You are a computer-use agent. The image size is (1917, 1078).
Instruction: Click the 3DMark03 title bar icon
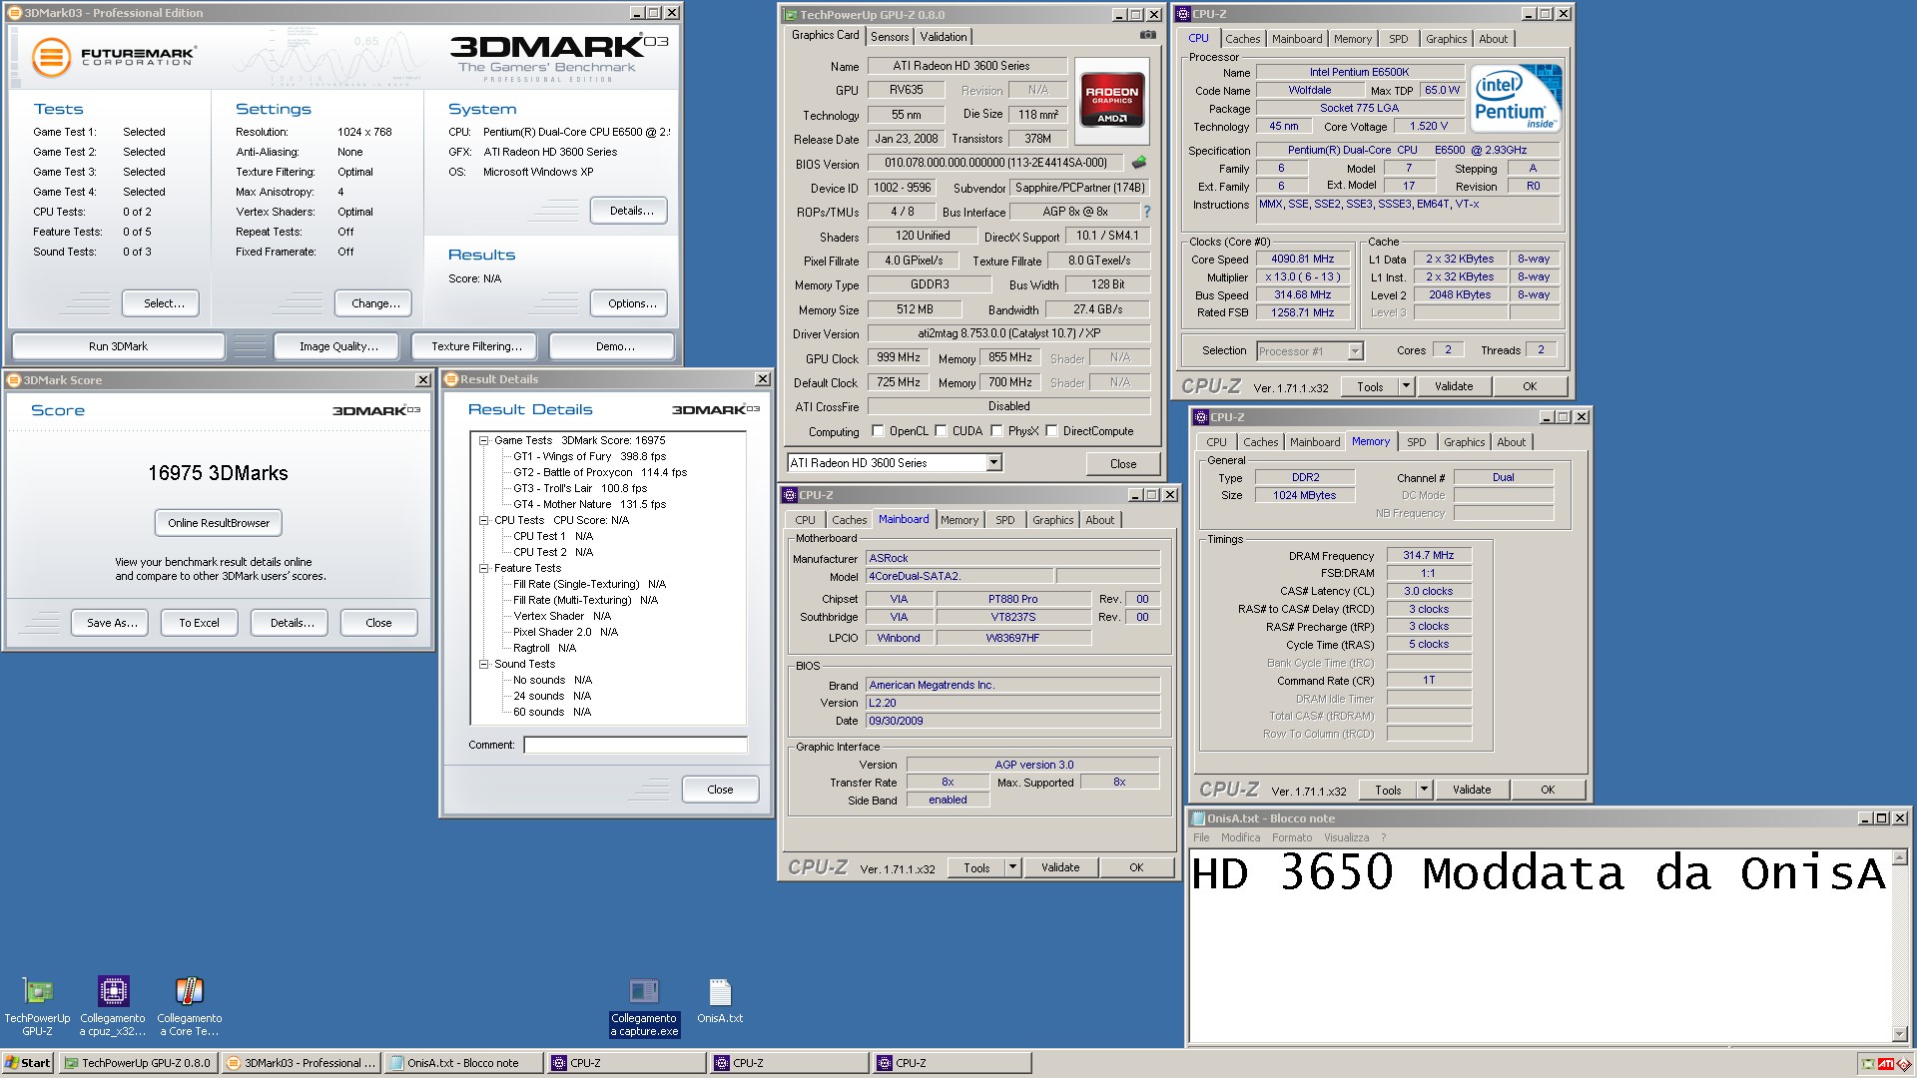pos(15,13)
